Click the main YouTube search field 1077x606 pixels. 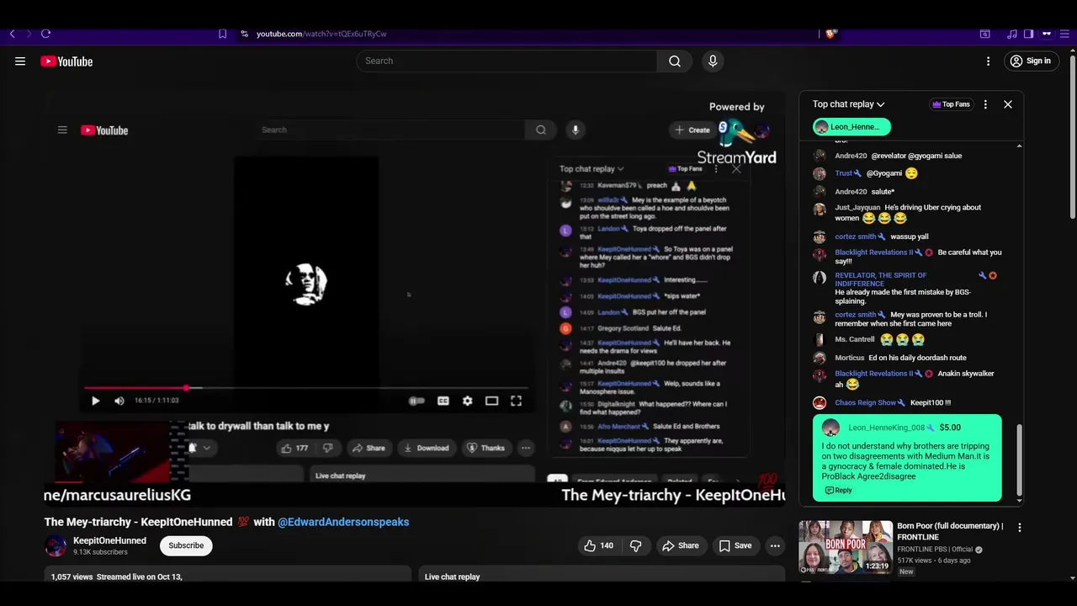tap(507, 61)
